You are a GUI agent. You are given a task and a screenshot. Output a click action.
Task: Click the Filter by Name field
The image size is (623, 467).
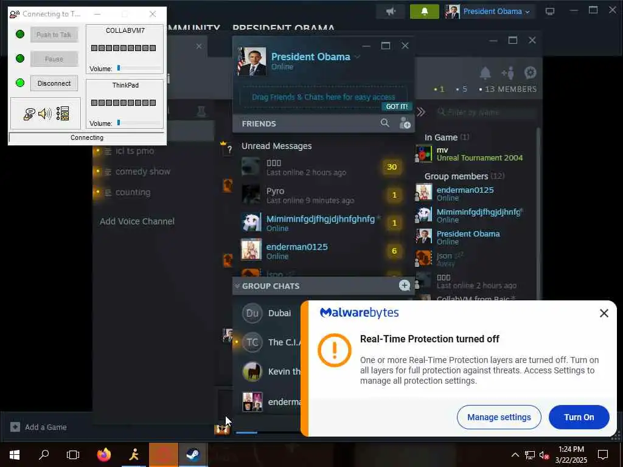487,112
